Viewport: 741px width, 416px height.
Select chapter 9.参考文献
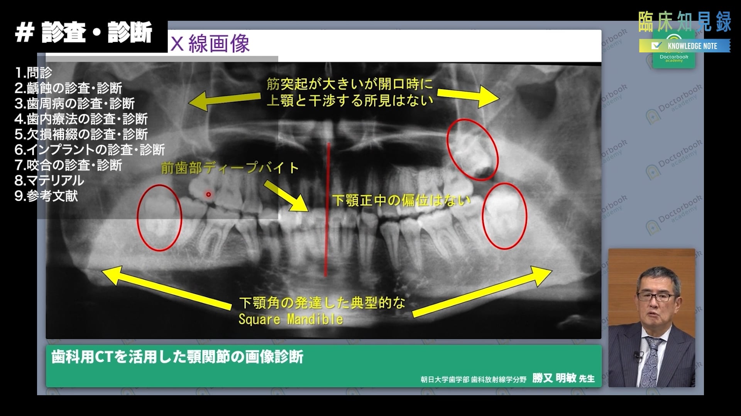[x=46, y=196]
